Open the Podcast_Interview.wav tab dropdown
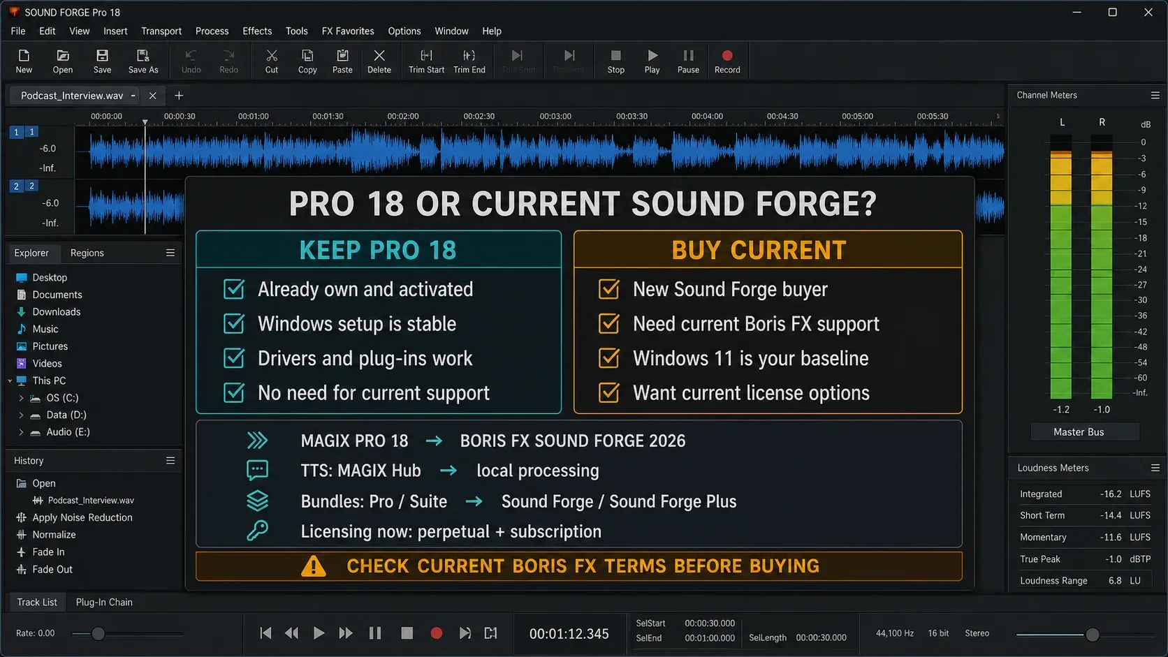Screen dimensions: 1168x657 point(133,96)
